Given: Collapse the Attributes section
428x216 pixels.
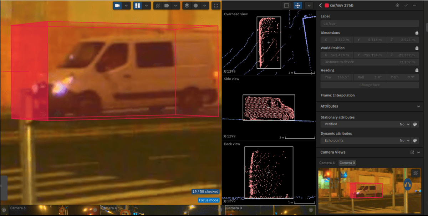Looking at the screenshot, I should click(x=418, y=106).
